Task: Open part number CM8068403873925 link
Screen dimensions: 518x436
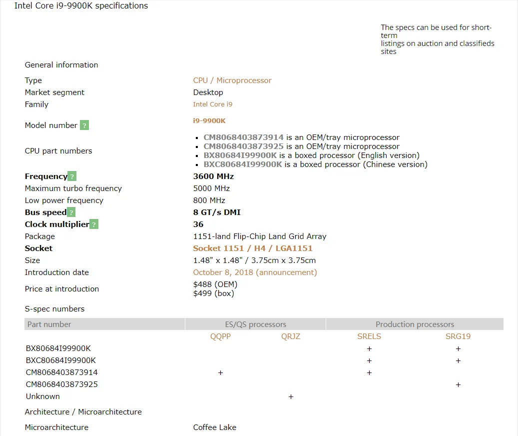Action: [x=243, y=146]
